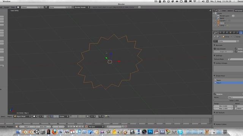Click the Object Data properties tab icon

(241, 32)
